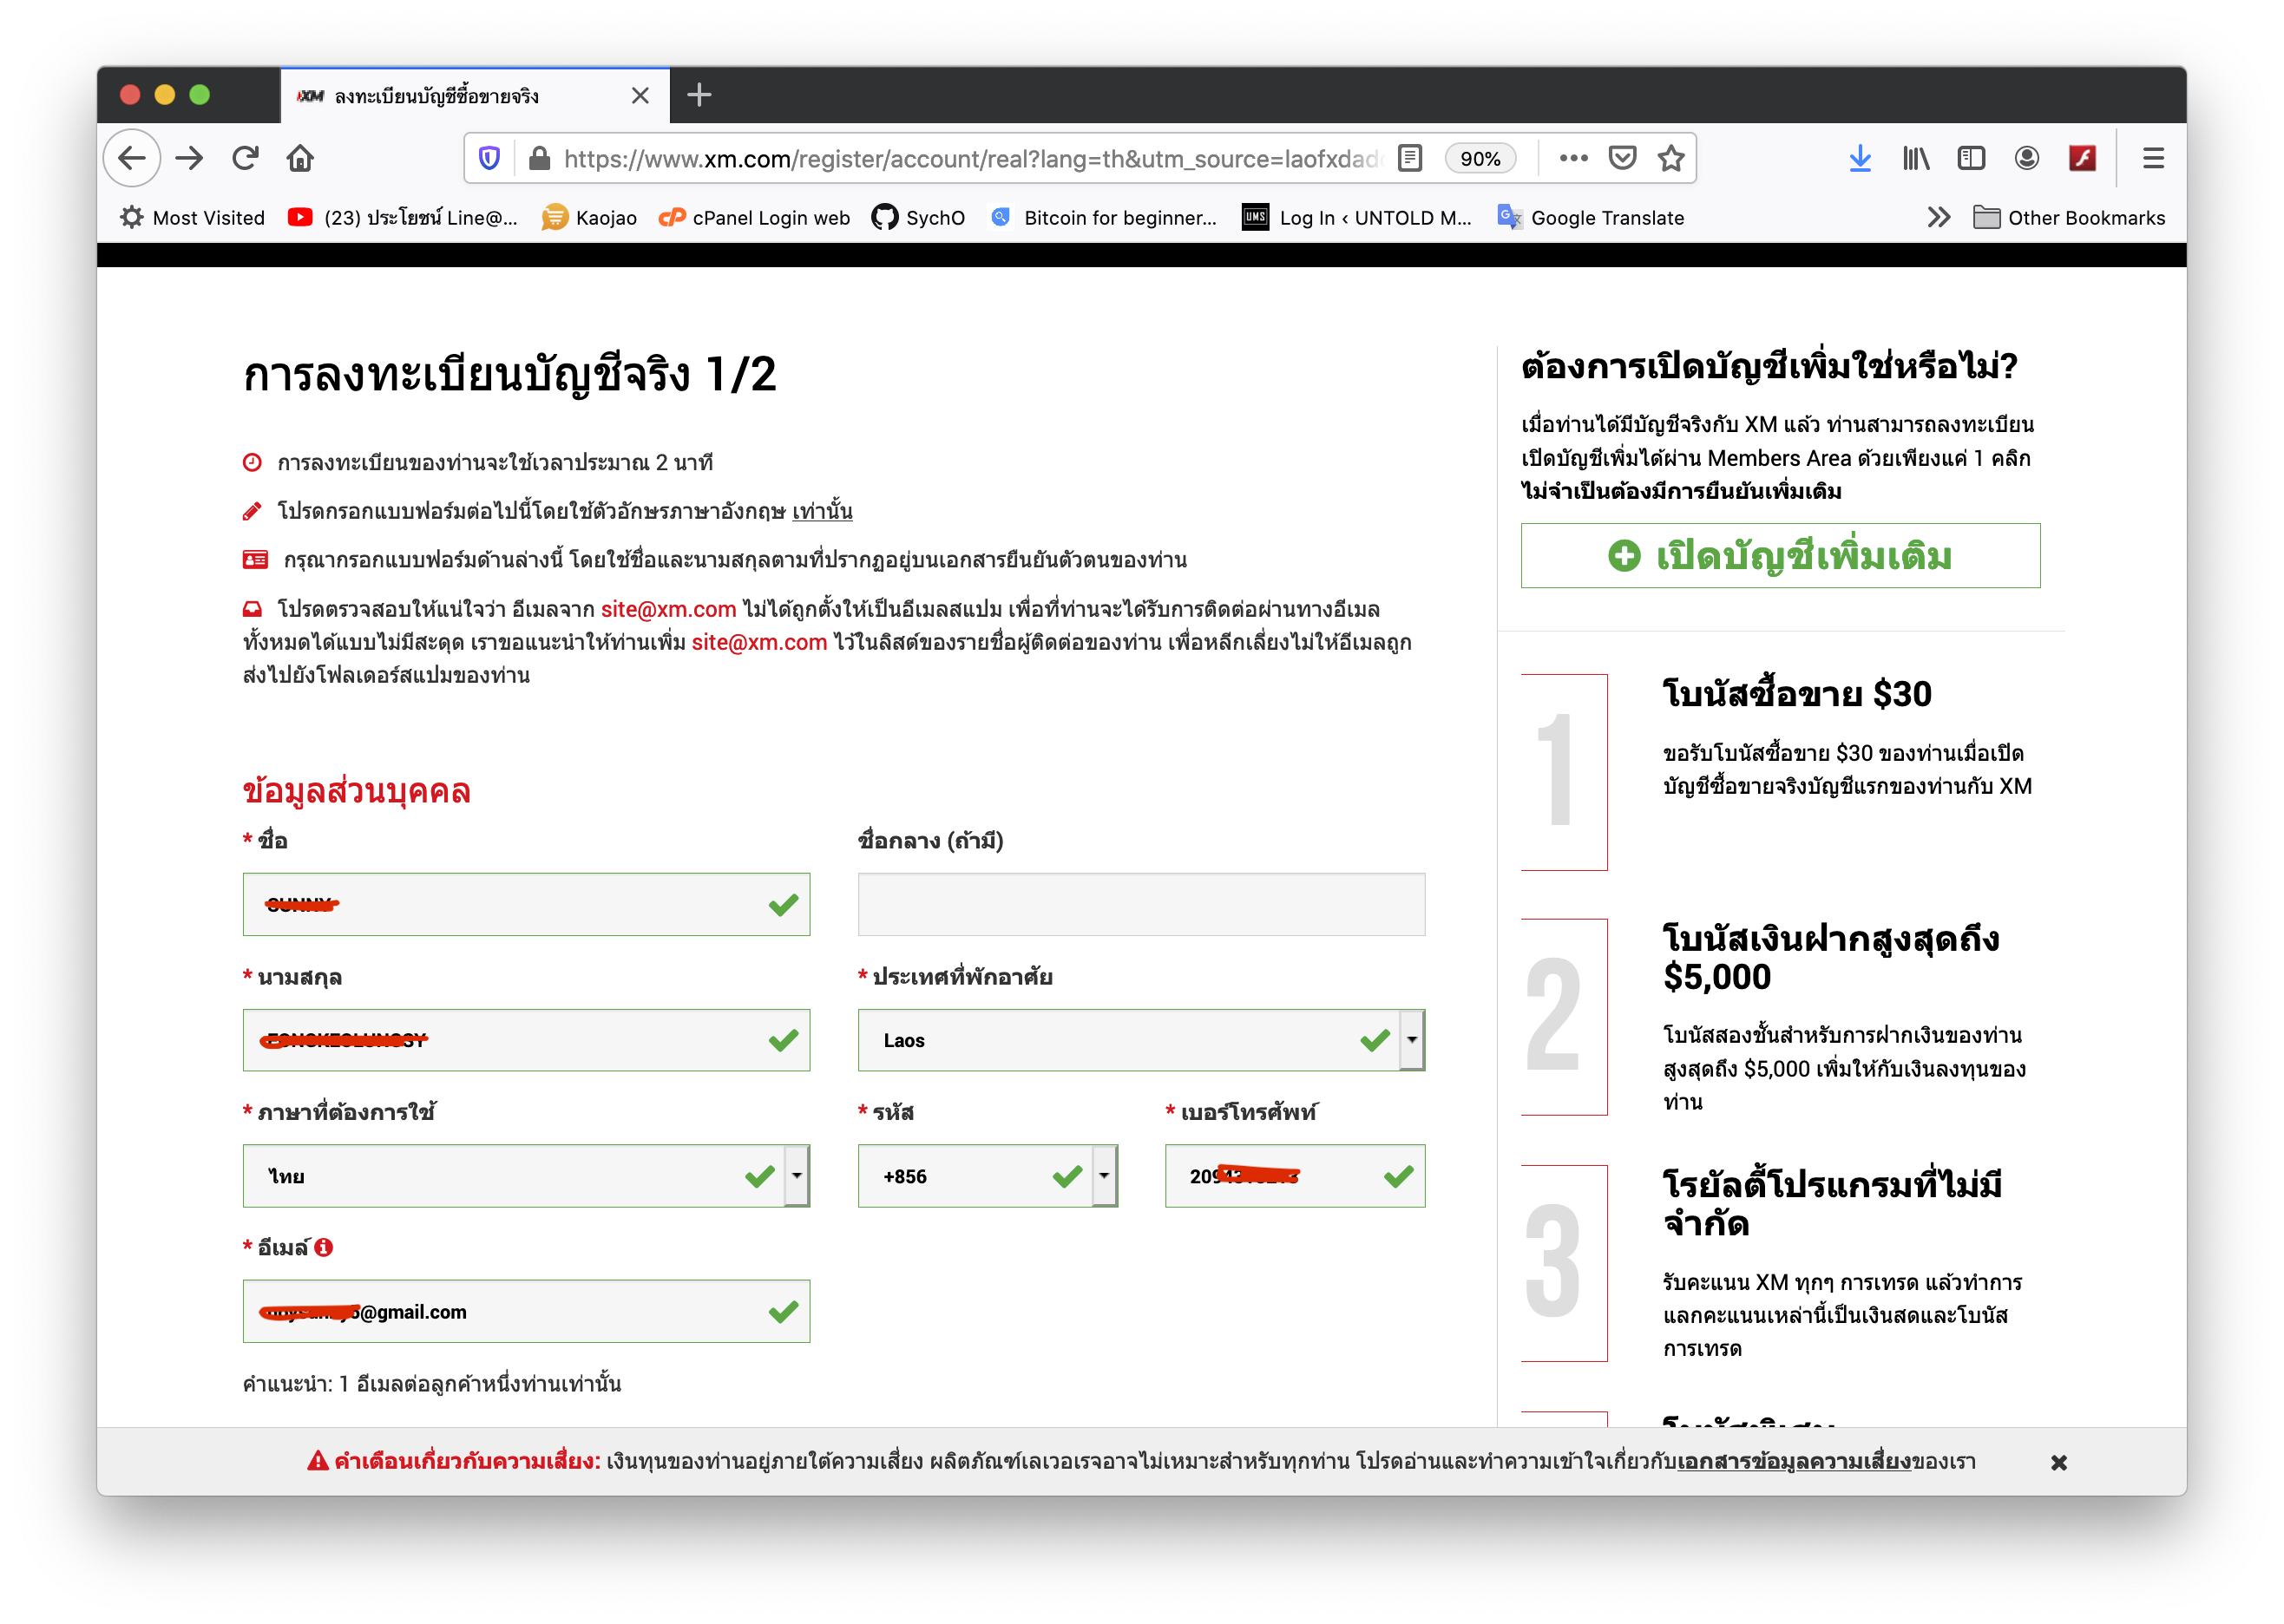Click the เปิดบัญชีเพิ่มเติม open additional account button
The width and height of the screenshot is (2284, 1624).
(1780, 555)
